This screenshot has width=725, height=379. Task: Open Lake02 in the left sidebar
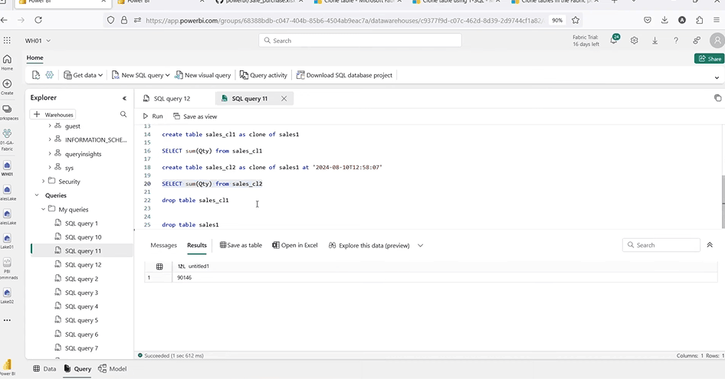(7, 296)
